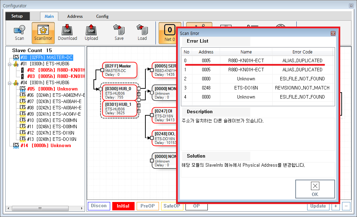Collapse the #01 ETS-HUB06 tree node
The image size is (357, 217).
tap(9, 64)
